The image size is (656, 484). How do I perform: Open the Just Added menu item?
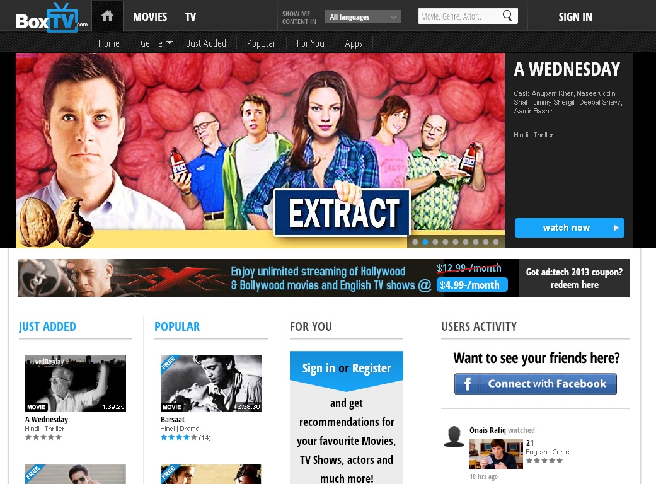tap(206, 43)
